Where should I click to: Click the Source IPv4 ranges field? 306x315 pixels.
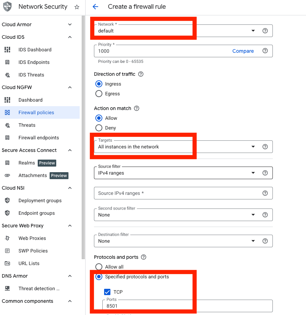point(183,193)
